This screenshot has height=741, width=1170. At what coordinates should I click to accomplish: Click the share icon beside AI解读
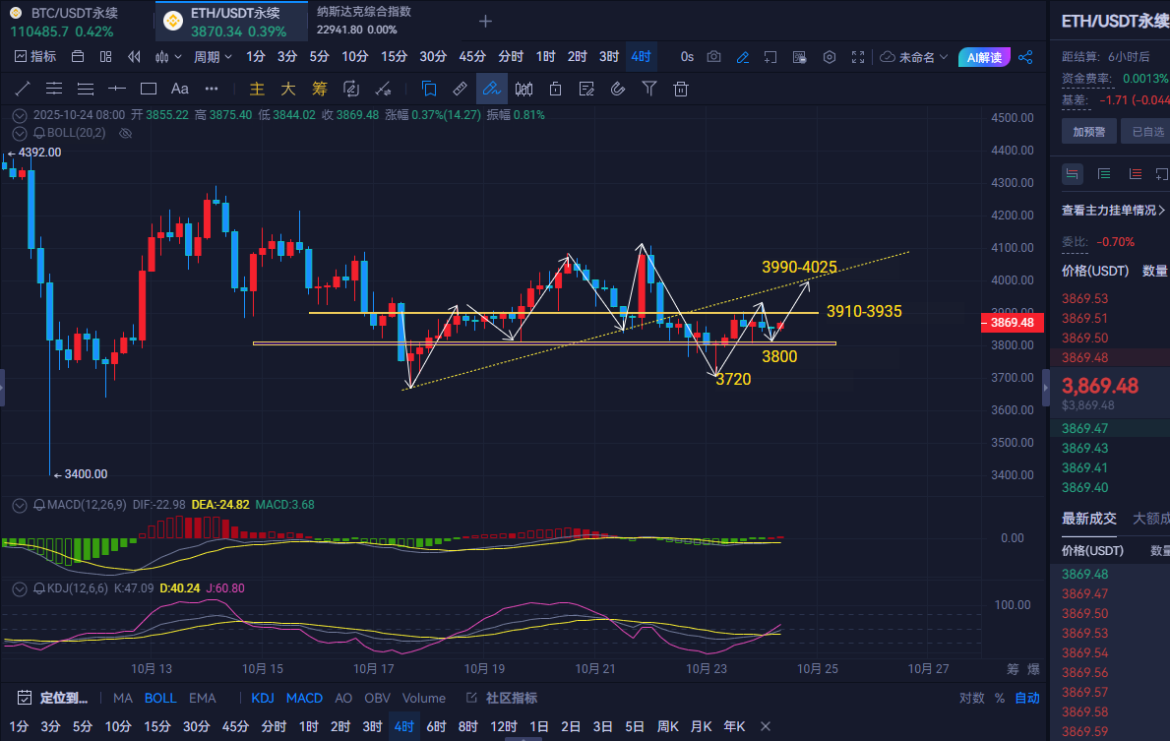click(x=1026, y=57)
